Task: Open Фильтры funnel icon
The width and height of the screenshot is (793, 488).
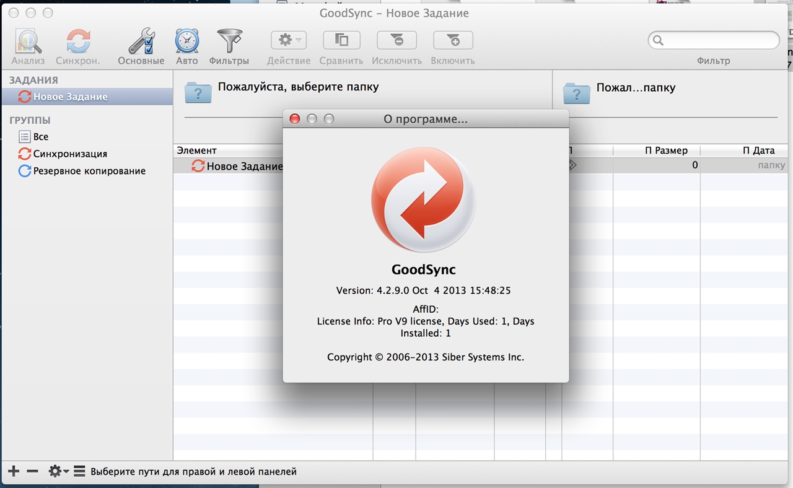Action: pos(229,41)
